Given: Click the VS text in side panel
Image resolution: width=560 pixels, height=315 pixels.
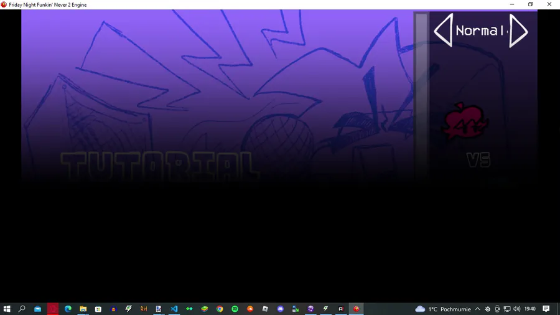Looking at the screenshot, I should (478, 160).
